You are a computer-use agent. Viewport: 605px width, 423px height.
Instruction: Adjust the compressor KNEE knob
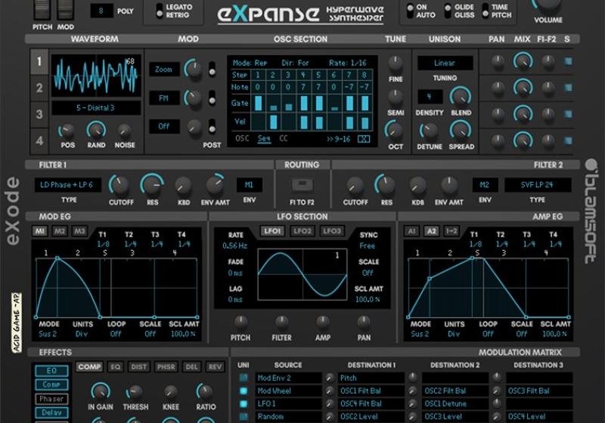[x=171, y=392]
